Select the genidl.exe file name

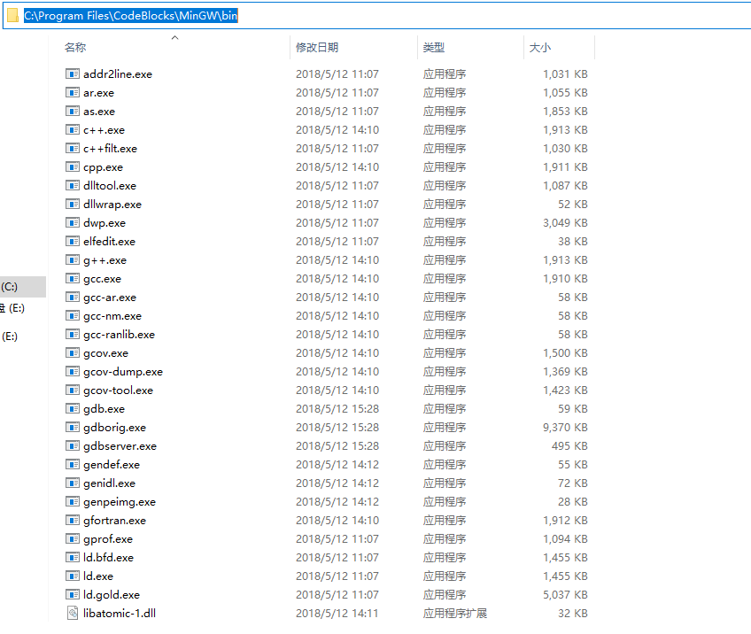pos(109,483)
